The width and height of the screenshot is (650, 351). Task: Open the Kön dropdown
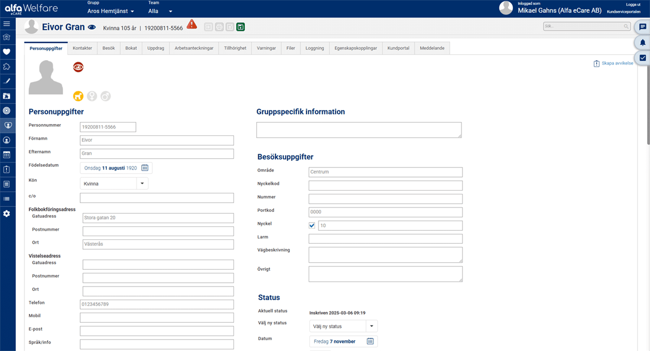click(142, 183)
